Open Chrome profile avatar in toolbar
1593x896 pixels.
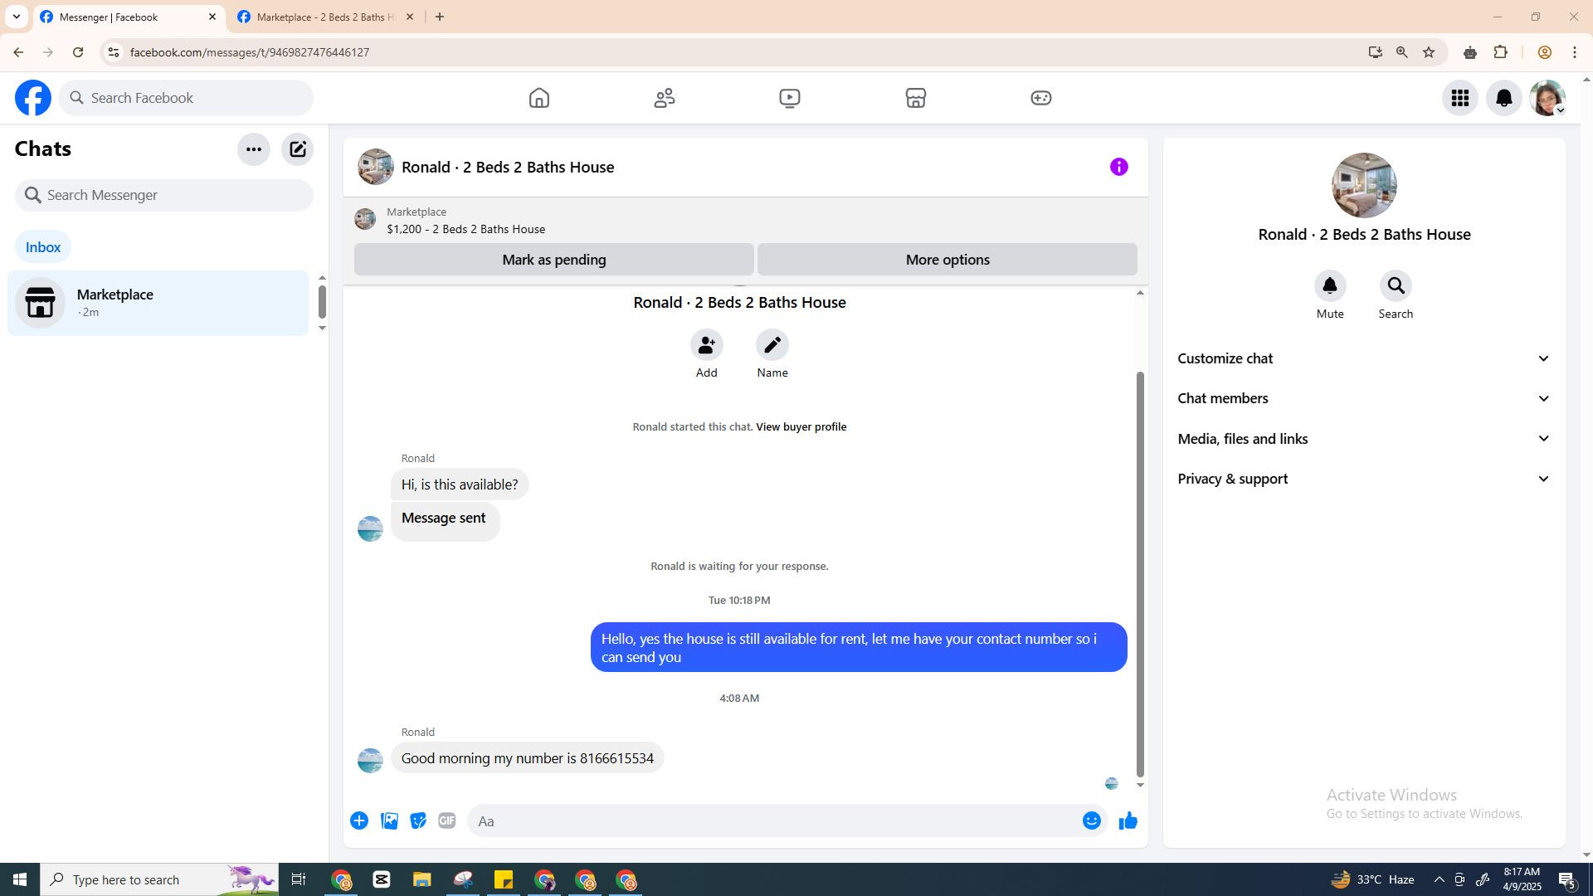point(1544,52)
